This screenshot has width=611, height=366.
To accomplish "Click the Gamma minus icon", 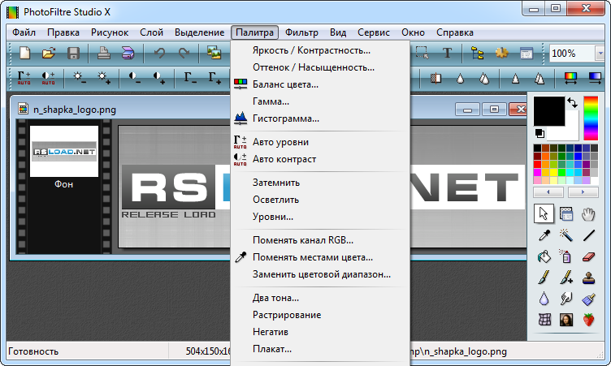I will click(190, 78).
